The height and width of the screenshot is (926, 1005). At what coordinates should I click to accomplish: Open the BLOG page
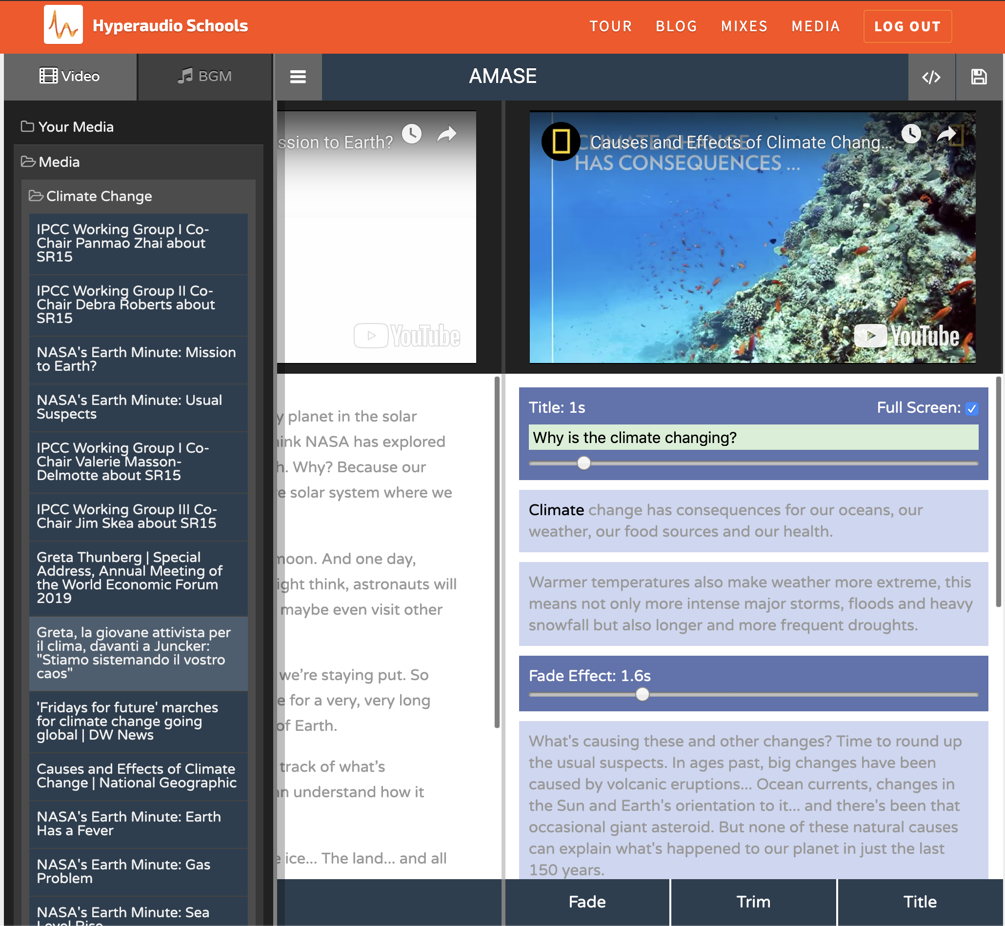[676, 26]
